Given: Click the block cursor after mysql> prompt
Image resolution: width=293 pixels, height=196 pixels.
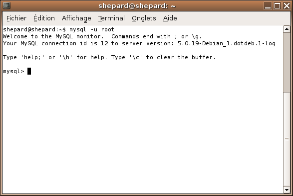Looking at the screenshot, I should coord(29,71).
